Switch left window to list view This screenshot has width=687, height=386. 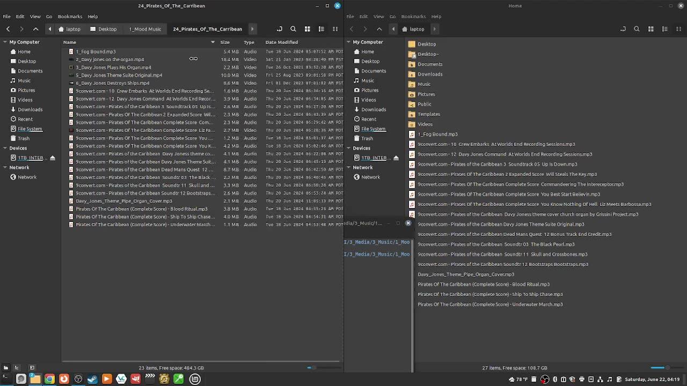click(x=321, y=29)
